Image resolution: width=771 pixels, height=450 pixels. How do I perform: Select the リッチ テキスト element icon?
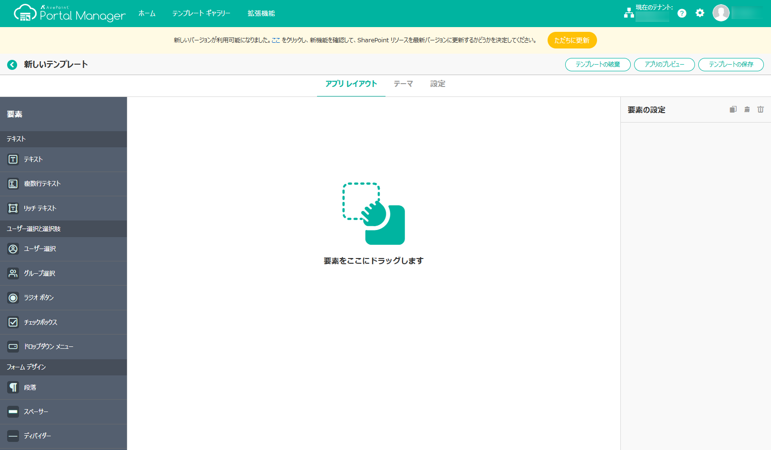point(13,208)
